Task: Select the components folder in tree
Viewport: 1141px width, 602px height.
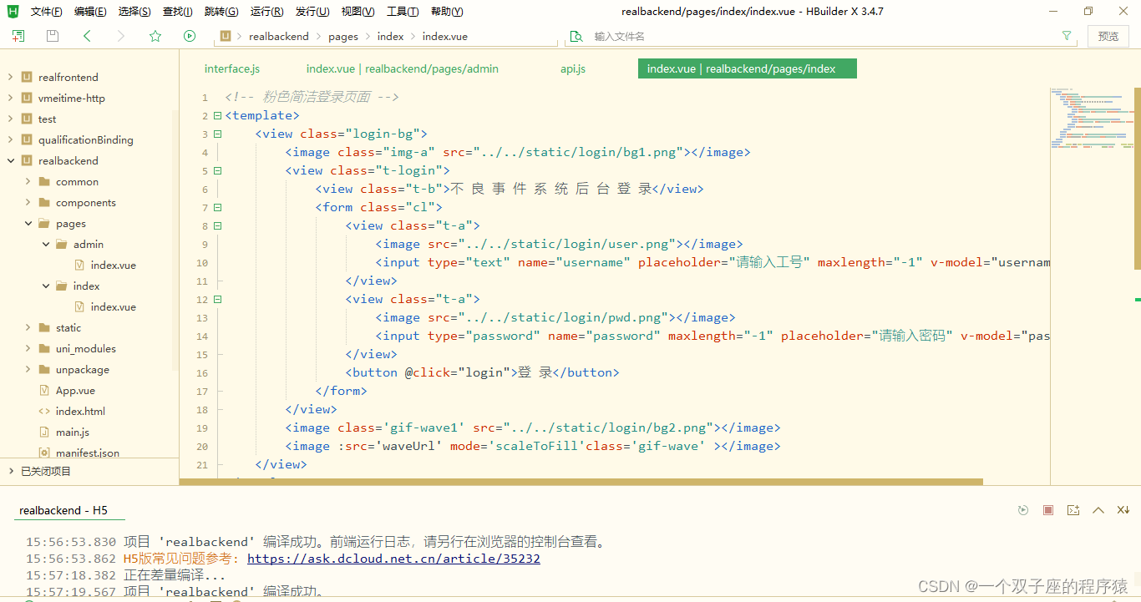Action: (x=86, y=202)
